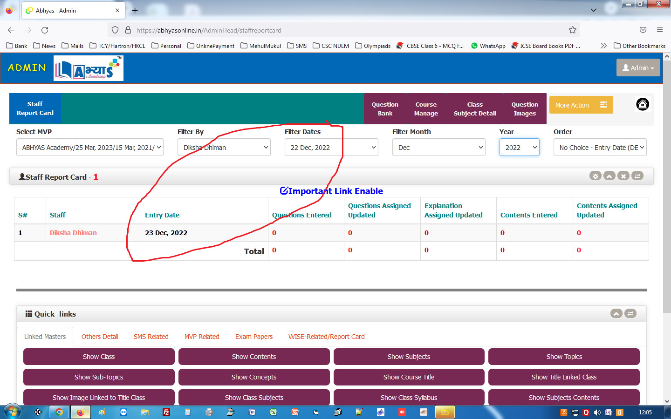Open the Select MVP dropdown

pyautogui.click(x=90, y=148)
